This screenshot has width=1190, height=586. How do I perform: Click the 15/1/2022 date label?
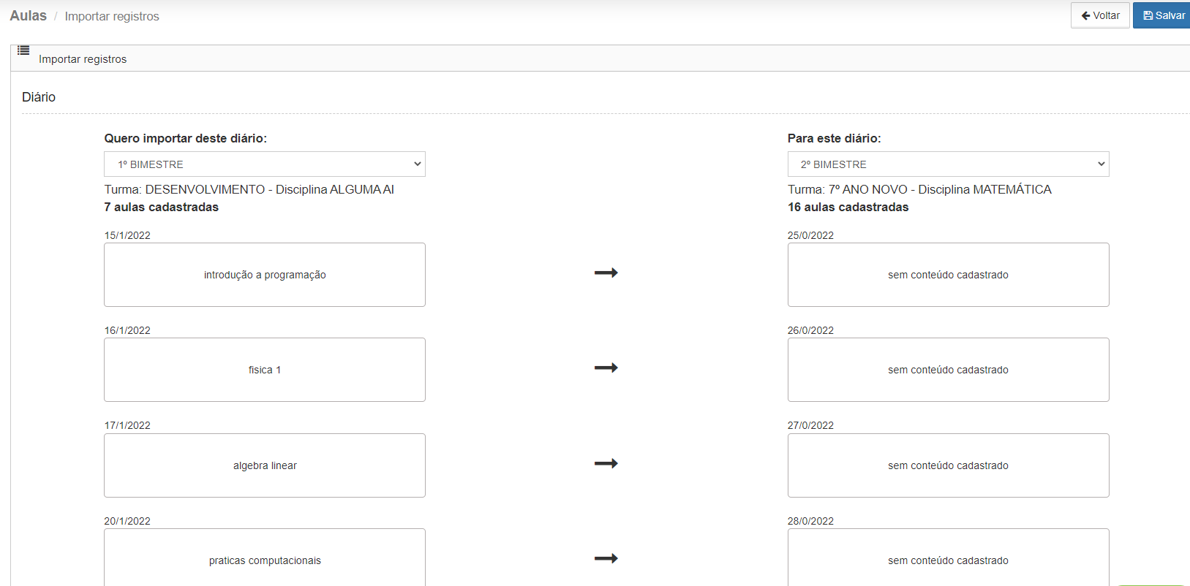[x=127, y=235]
